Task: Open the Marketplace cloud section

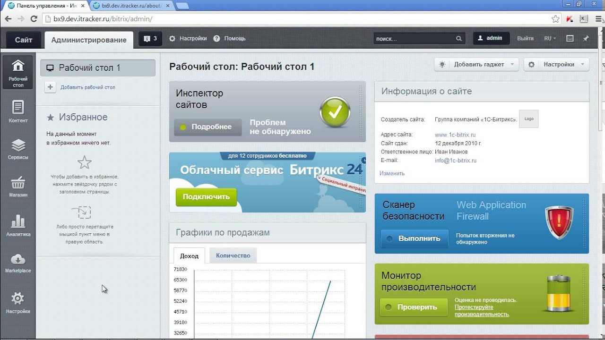Action: [18, 263]
